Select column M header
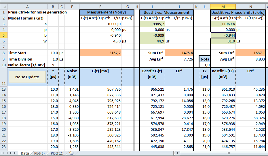Image resolution: width=268 pixels, height=156 pixels. 223,7
